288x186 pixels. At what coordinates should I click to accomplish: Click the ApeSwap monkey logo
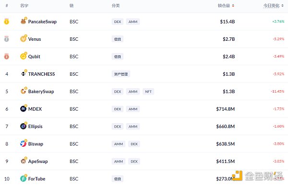(24, 161)
